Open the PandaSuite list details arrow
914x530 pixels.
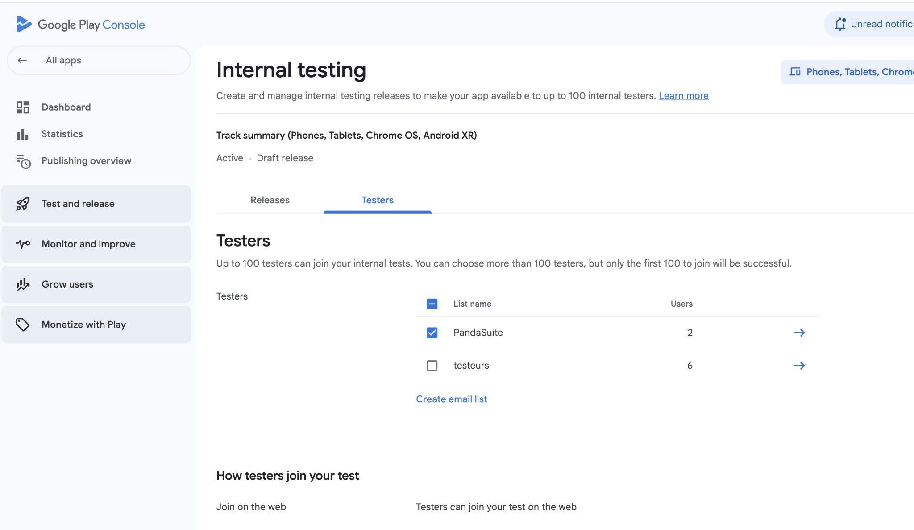pos(800,332)
